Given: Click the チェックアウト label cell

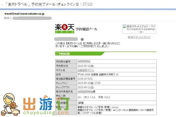Looking at the screenshot, I should 66,87.
